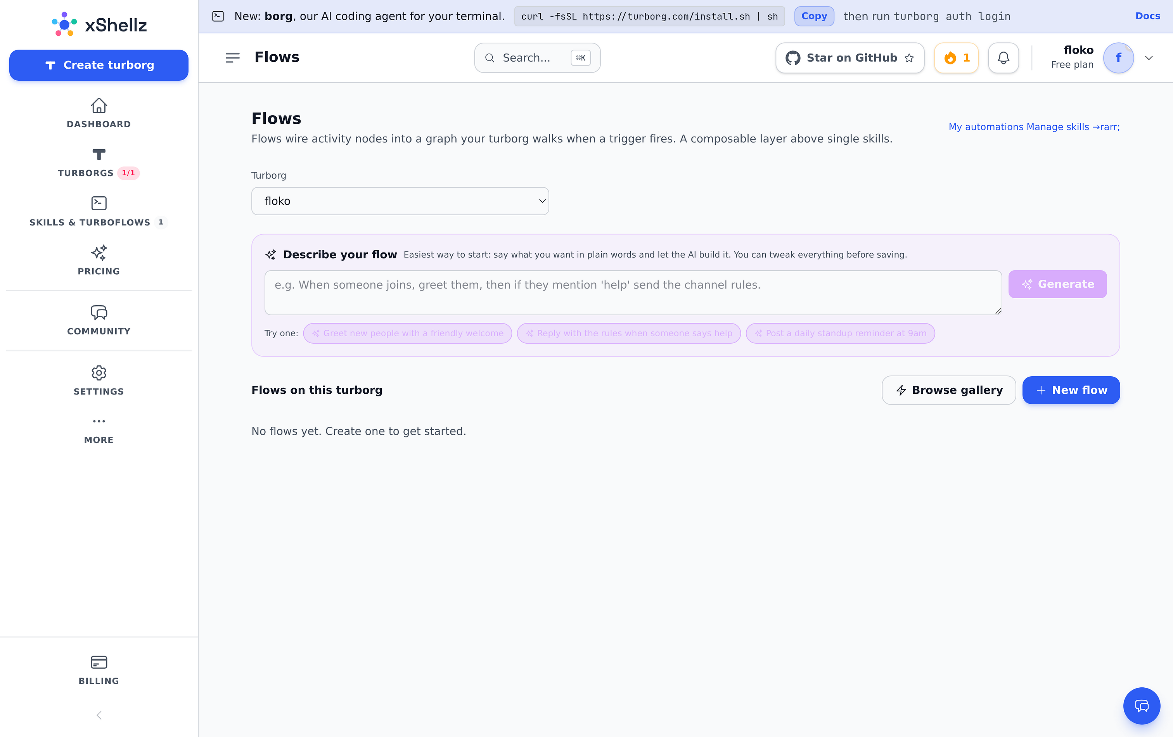Viewport: 1173px width, 737px height.
Task: Click the Create turborg button
Action: click(x=99, y=65)
